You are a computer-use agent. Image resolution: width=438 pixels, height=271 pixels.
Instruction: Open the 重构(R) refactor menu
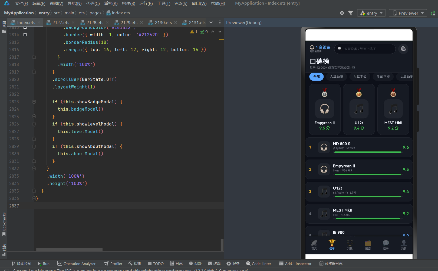(x=111, y=3)
